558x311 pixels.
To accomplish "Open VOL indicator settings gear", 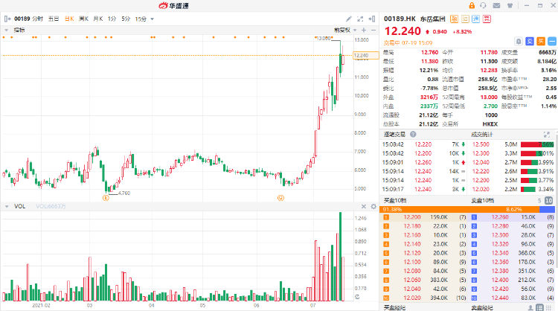I will coord(373,206).
